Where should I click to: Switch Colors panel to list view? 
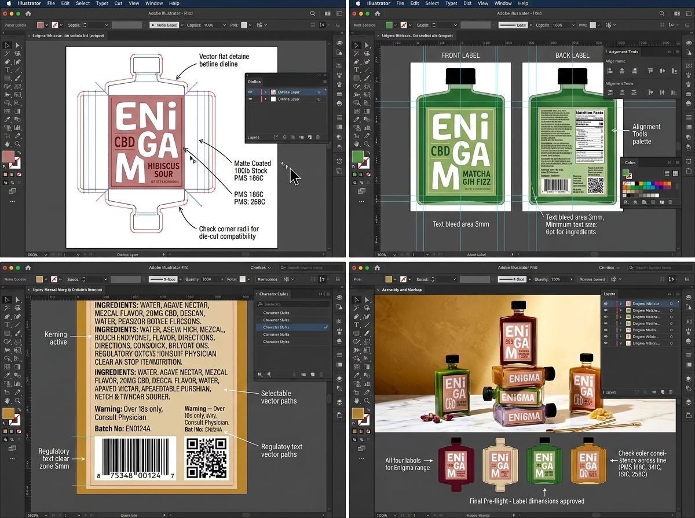tap(667, 173)
